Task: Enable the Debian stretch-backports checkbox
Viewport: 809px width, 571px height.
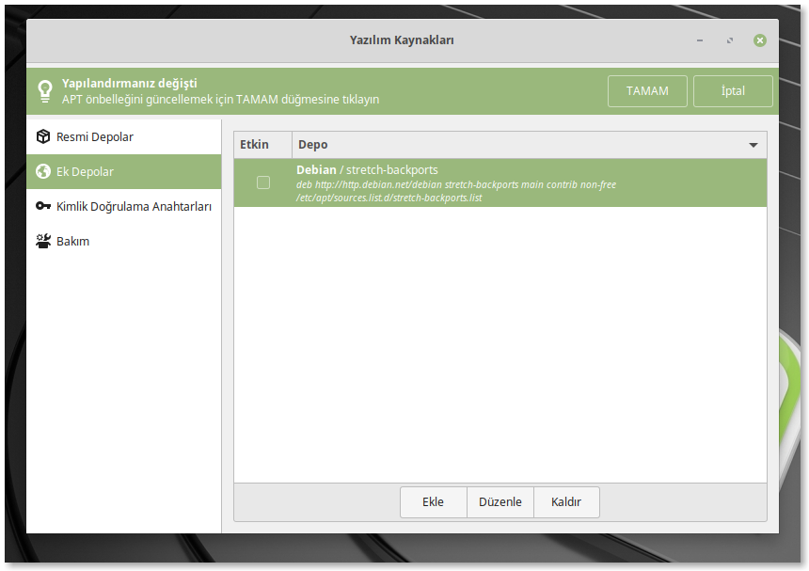Action: coord(263,182)
